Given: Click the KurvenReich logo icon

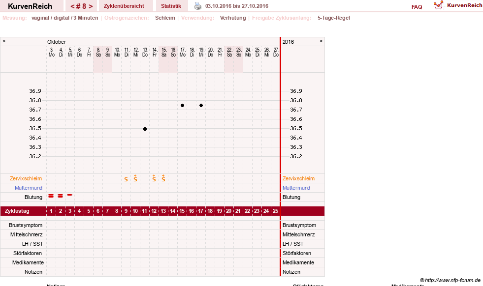Looking at the screenshot, I should click(x=438, y=5).
